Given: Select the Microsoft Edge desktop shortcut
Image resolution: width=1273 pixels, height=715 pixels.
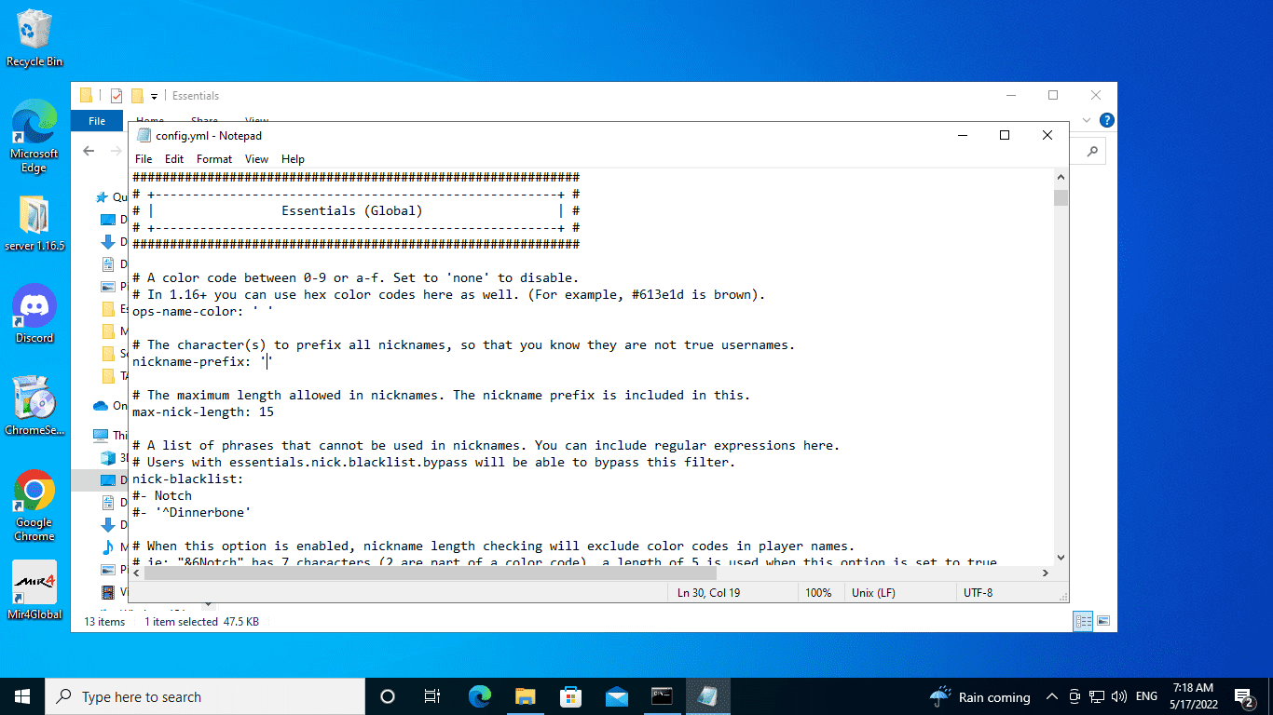Looking at the screenshot, I should pyautogui.click(x=34, y=136).
